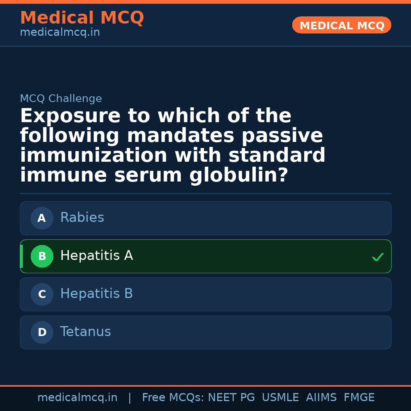
Task: Open the medicalmcq.in link in the footer
Action: 77,398
